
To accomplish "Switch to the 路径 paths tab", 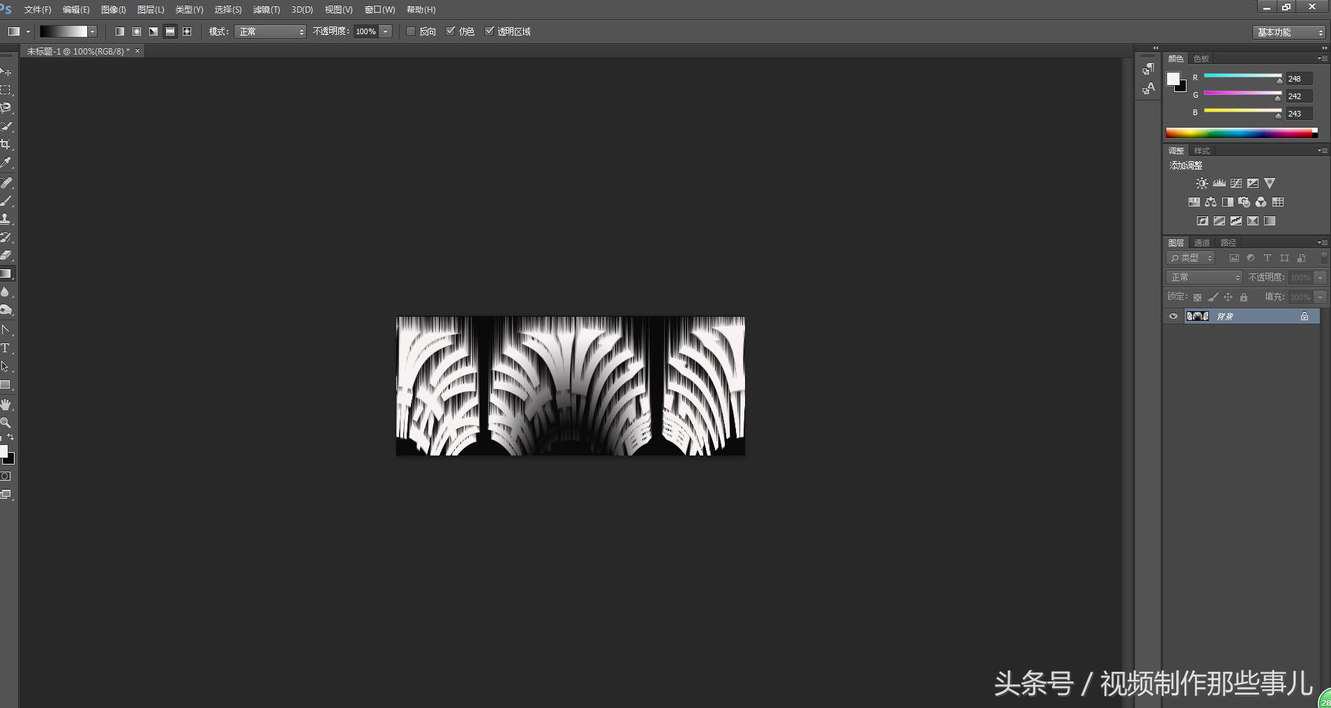I will point(1228,243).
